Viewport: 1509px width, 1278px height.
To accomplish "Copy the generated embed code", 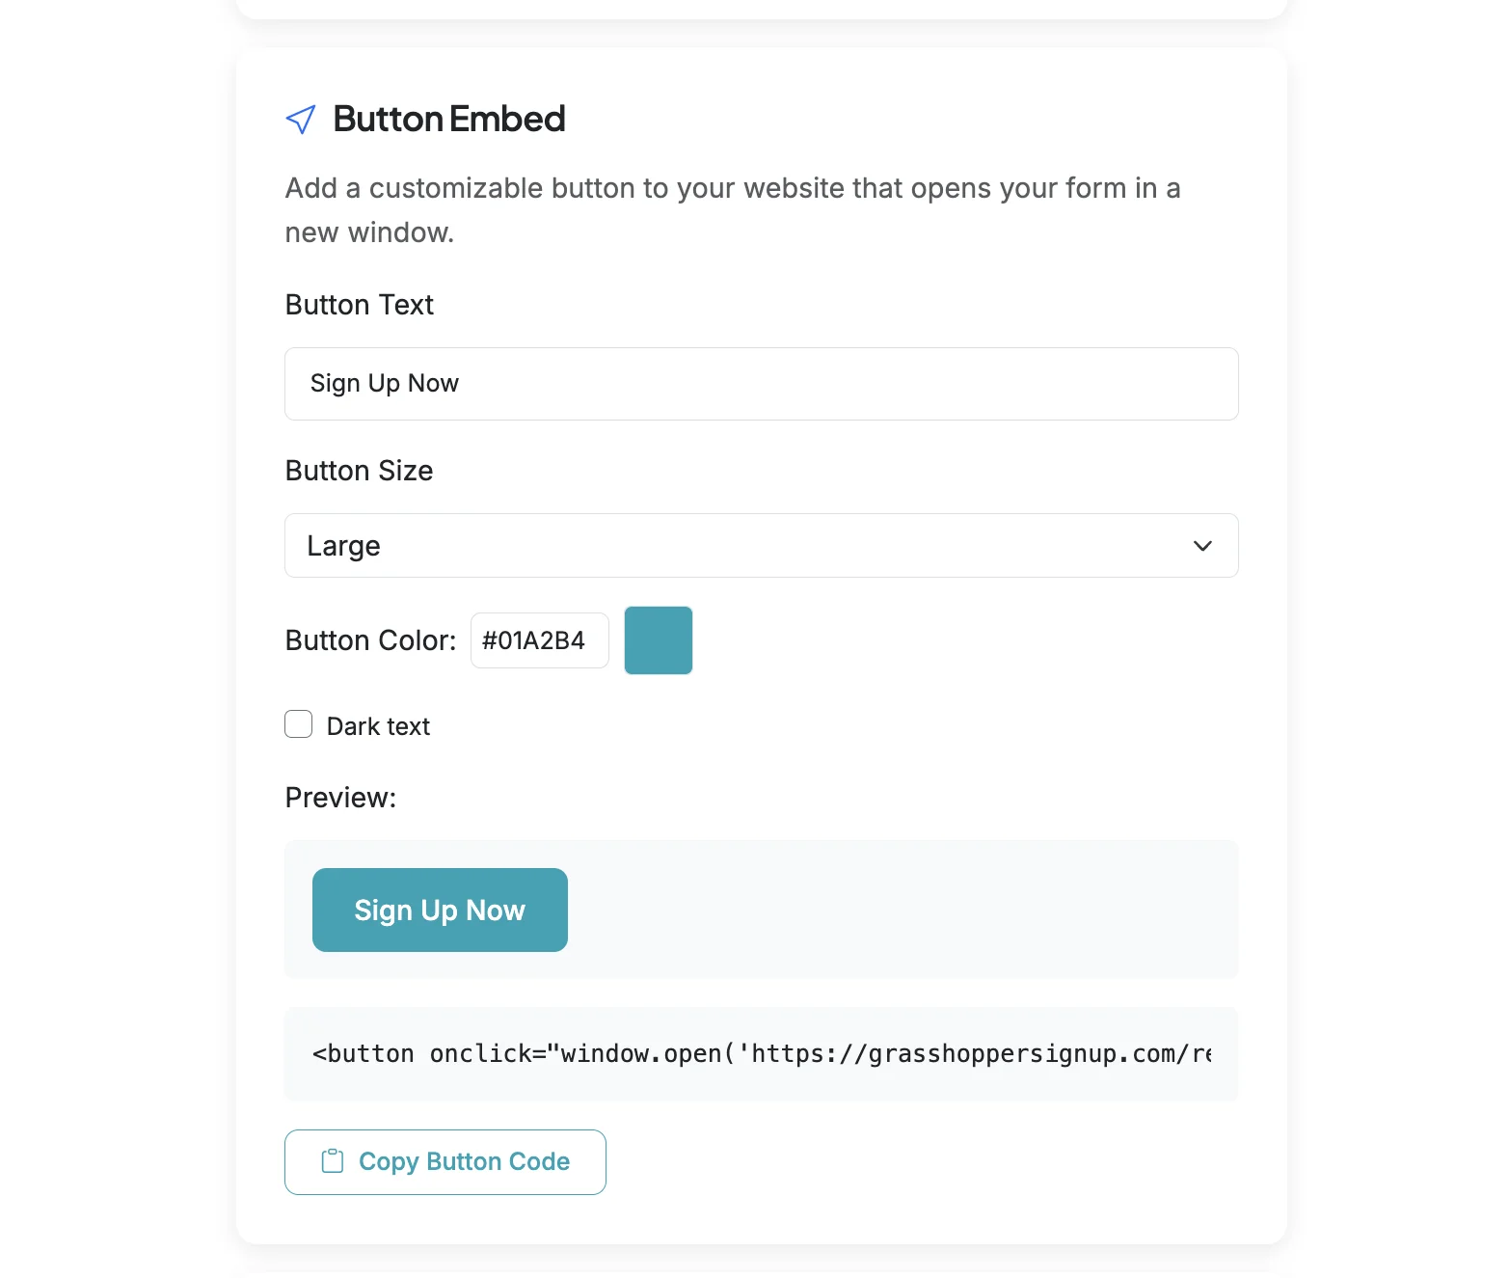I will (x=445, y=1161).
